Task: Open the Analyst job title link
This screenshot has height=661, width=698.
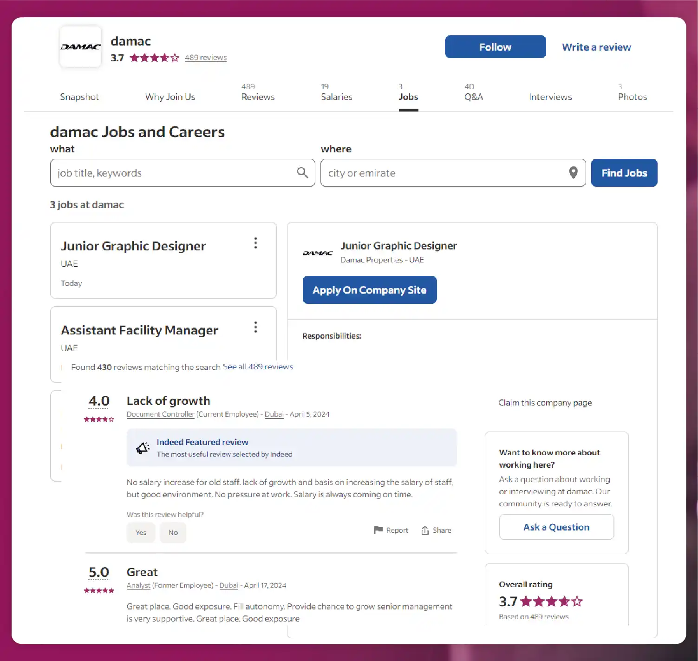Action: click(138, 585)
